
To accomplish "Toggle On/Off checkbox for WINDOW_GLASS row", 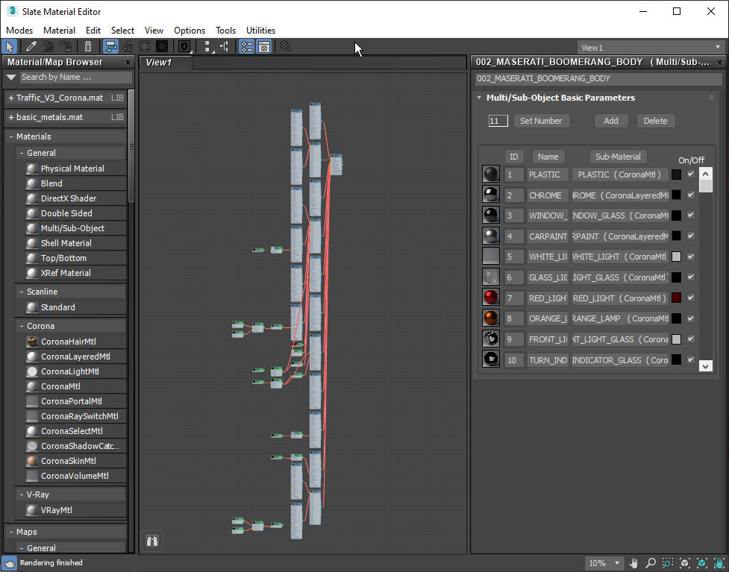I will [691, 215].
